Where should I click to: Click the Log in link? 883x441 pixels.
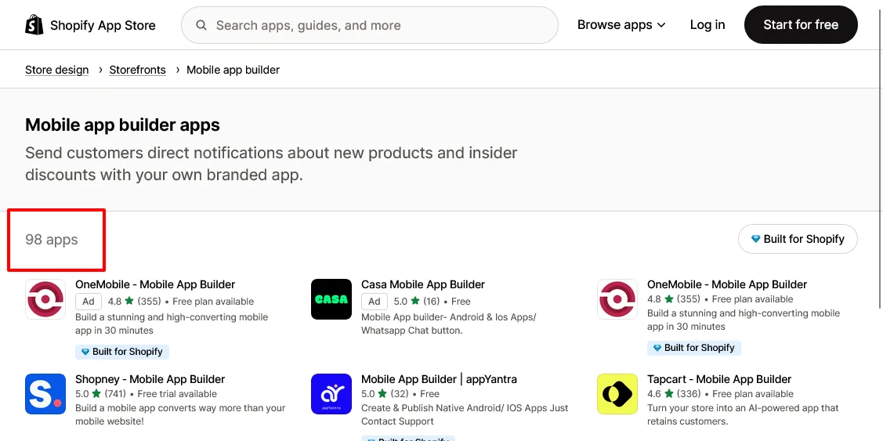pyautogui.click(x=707, y=25)
